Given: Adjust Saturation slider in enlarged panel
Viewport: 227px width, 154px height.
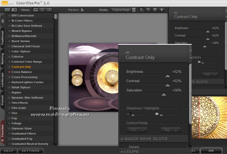Looking at the screenshot, I should tap(164, 94).
